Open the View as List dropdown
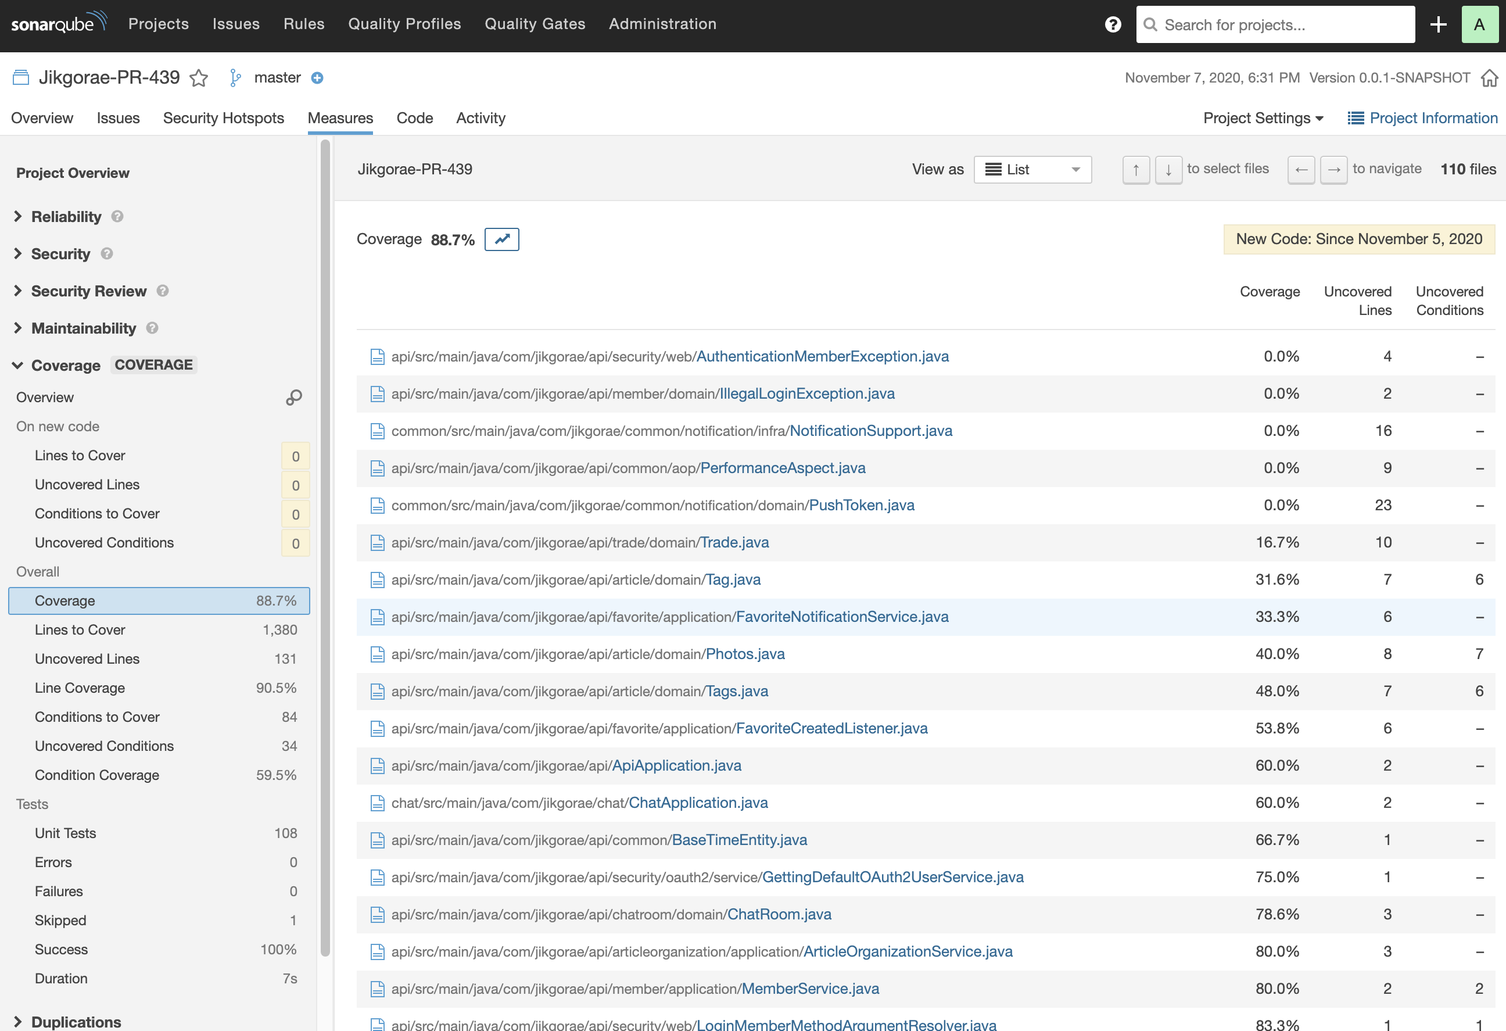The width and height of the screenshot is (1506, 1031). [x=1032, y=169]
